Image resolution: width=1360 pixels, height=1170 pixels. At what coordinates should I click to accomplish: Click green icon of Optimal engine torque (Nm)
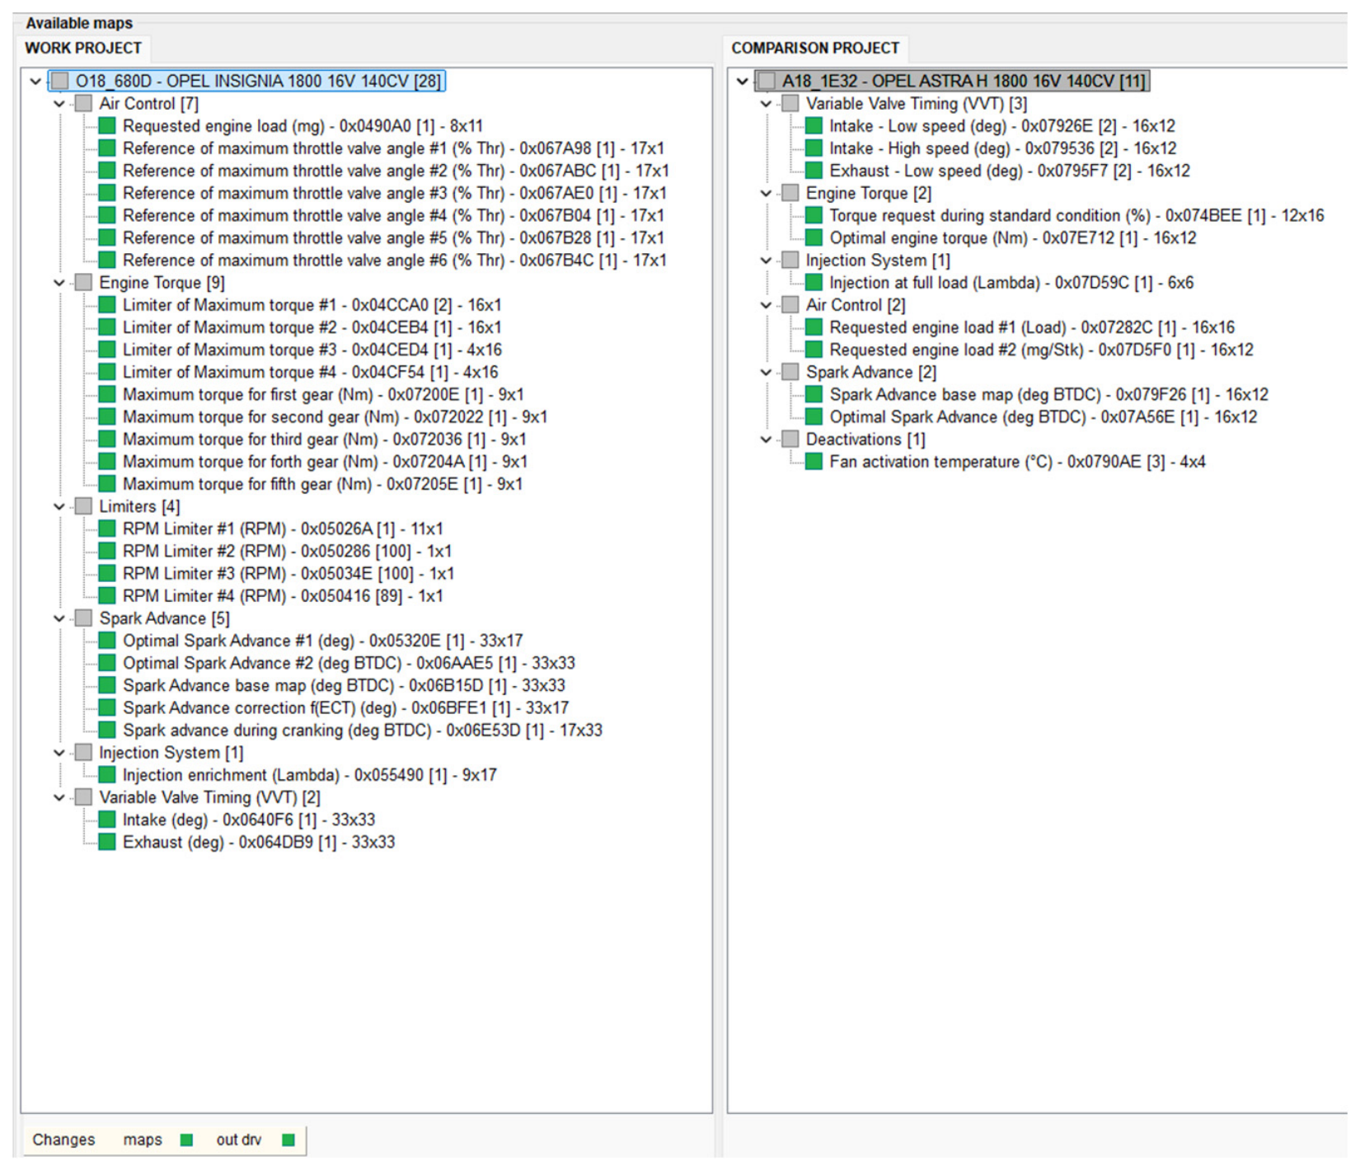pos(814,237)
